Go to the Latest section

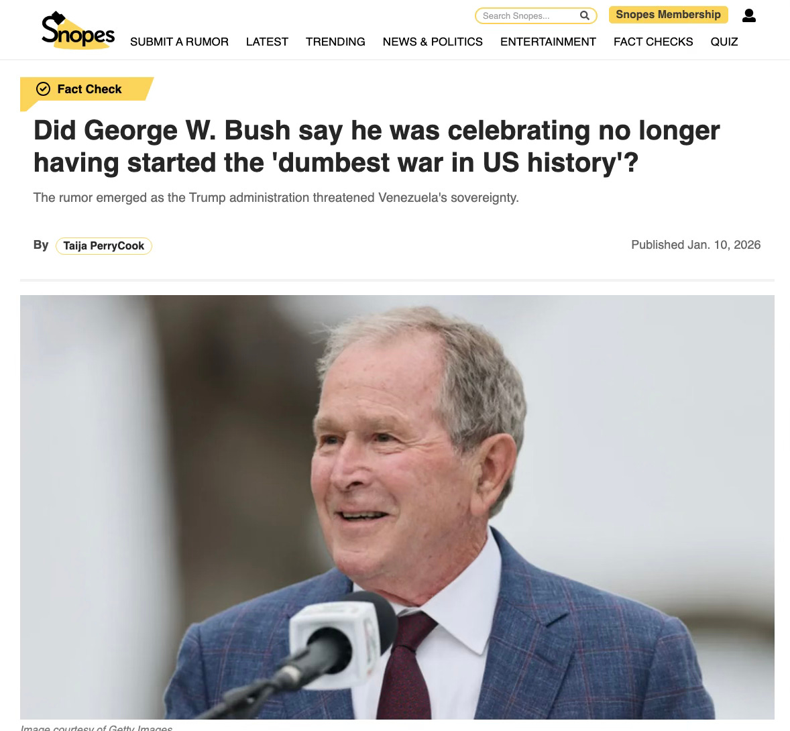(x=267, y=42)
